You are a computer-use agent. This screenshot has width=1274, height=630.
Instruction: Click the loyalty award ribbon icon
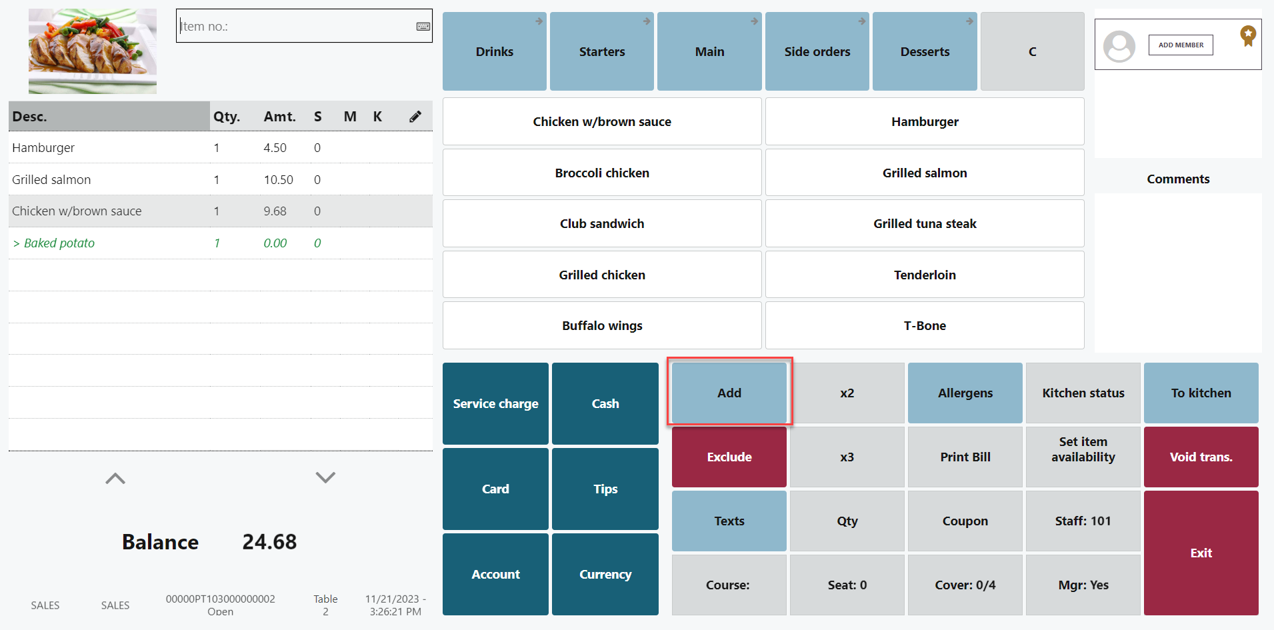tap(1247, 35)
